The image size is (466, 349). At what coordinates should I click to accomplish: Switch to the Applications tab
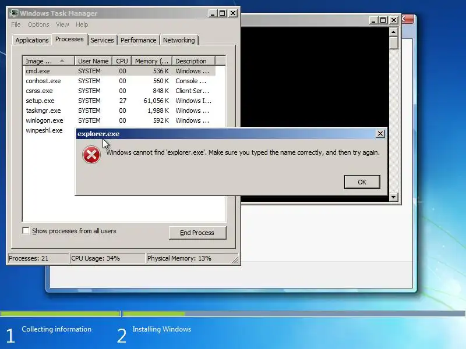pos(32,40)
